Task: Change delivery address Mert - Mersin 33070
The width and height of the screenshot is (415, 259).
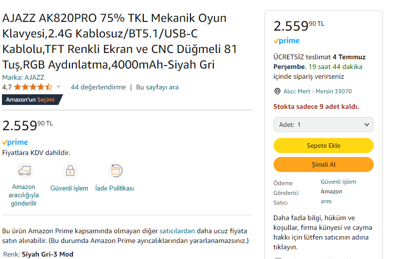Action: point(318,91)
